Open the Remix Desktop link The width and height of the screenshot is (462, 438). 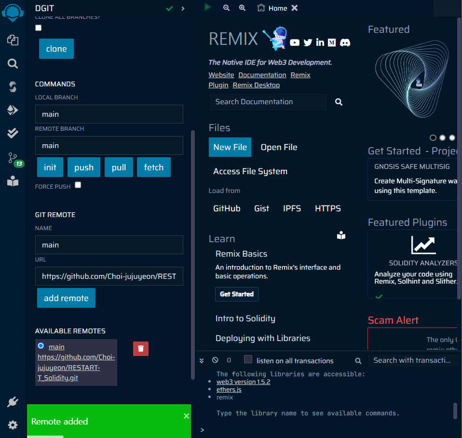tap(256, 85)
